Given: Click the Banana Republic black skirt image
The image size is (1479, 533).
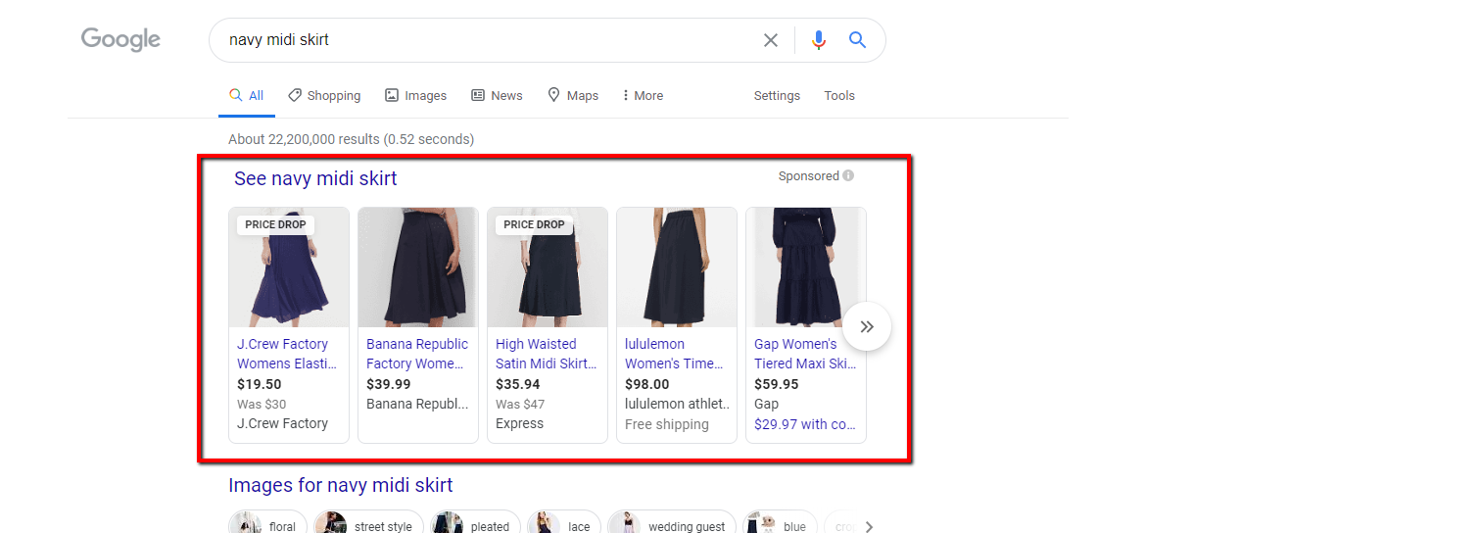Looking at the screenshot, I should pyautogui.click(x=418, y=267).
